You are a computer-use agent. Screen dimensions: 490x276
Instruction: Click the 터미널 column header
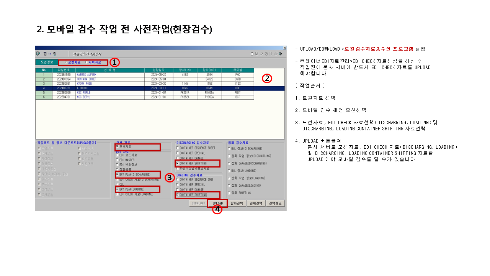pos(238,70)
